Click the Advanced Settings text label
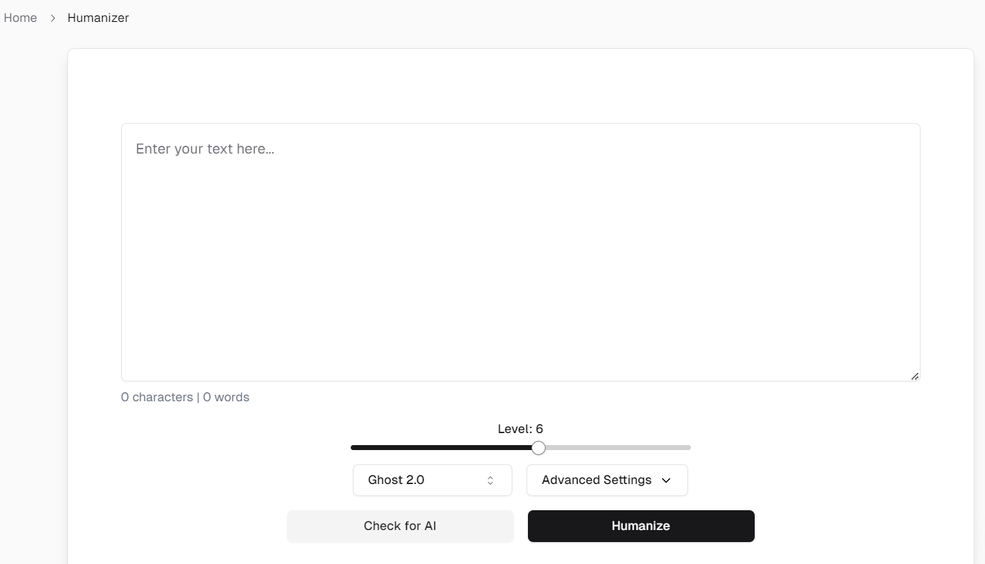 click(596, 480)
